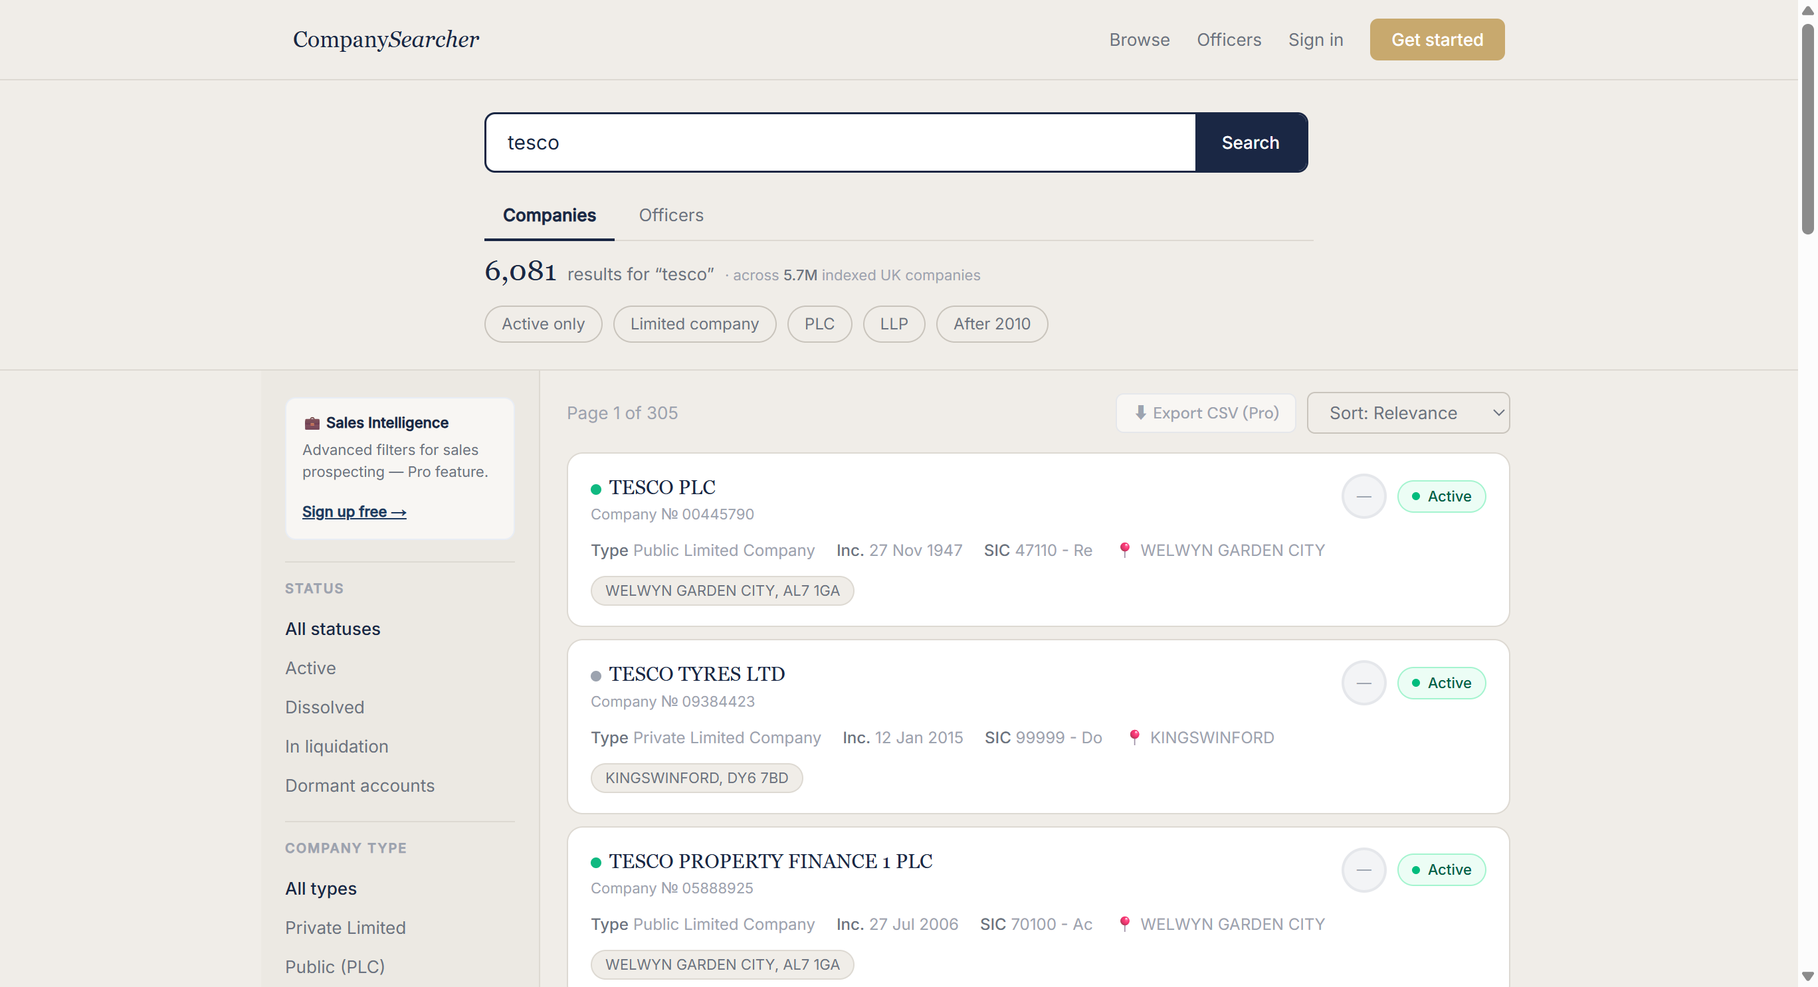Click the round dash button on TESCO PROPERTY FINANCE 1 PLC
The image size is (1818, 987).
[1363, 870]
